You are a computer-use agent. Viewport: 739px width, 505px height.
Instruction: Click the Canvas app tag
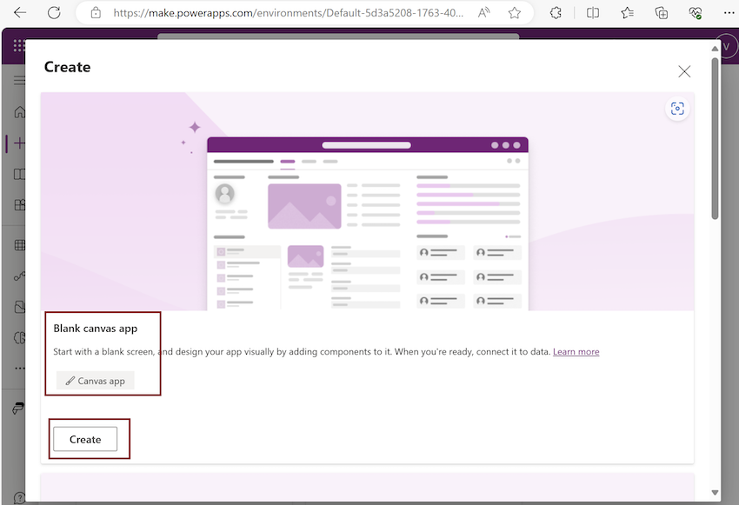point(96,381)
